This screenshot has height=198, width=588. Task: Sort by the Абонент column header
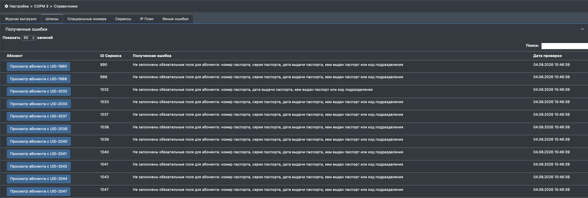[15, 56]
